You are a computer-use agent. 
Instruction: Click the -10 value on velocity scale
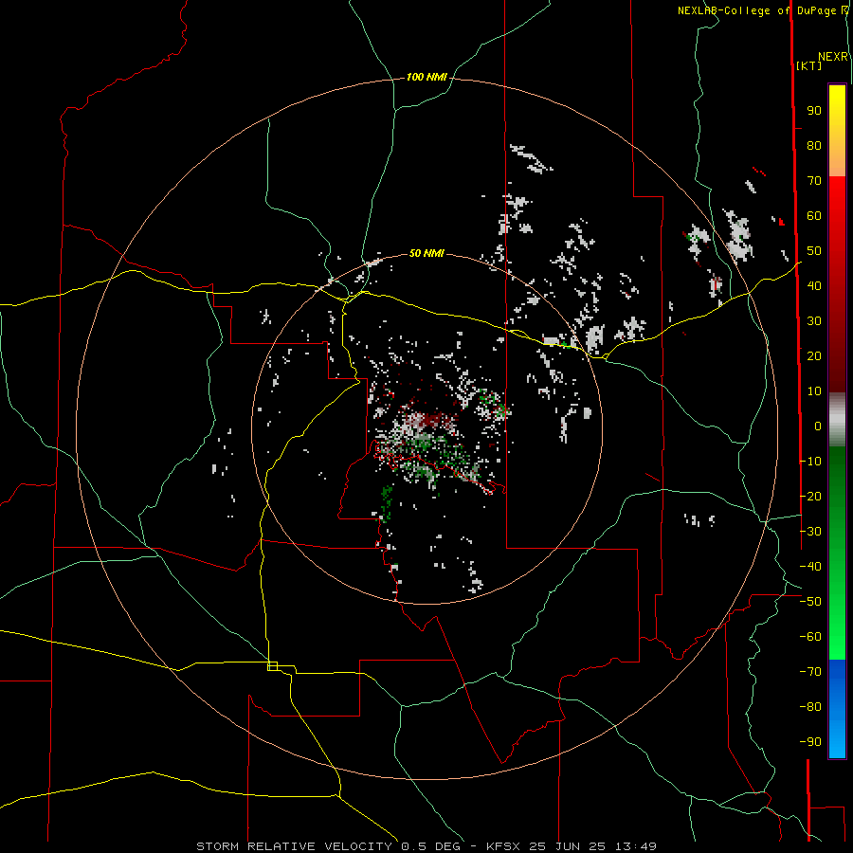click(810, 462)
